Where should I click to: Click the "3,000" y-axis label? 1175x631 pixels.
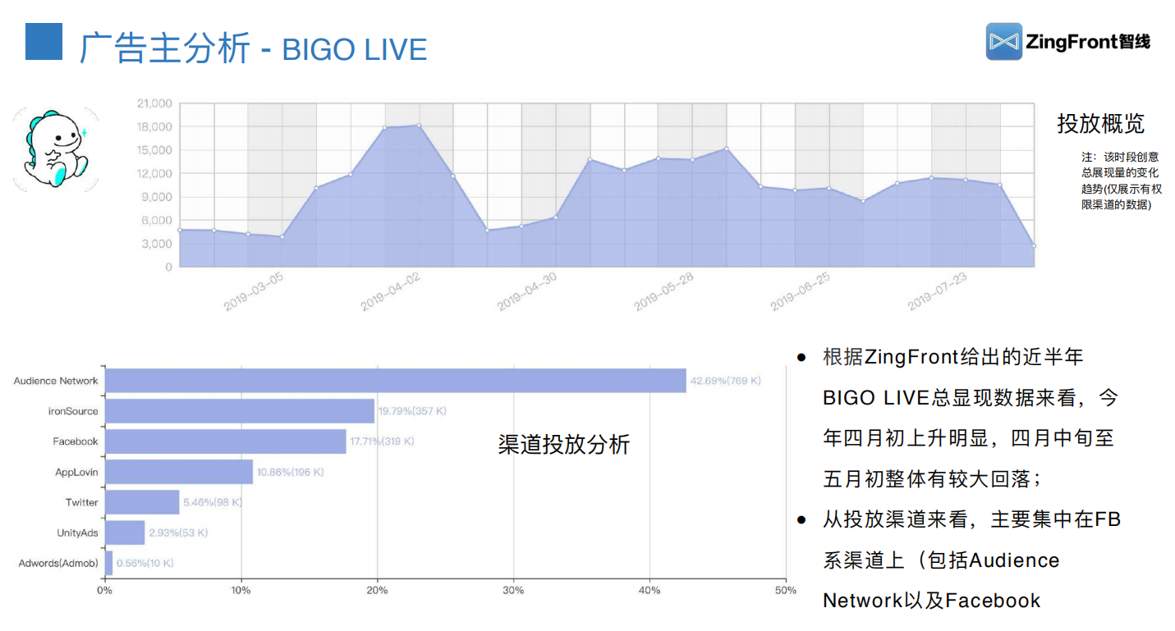point(158,244)
